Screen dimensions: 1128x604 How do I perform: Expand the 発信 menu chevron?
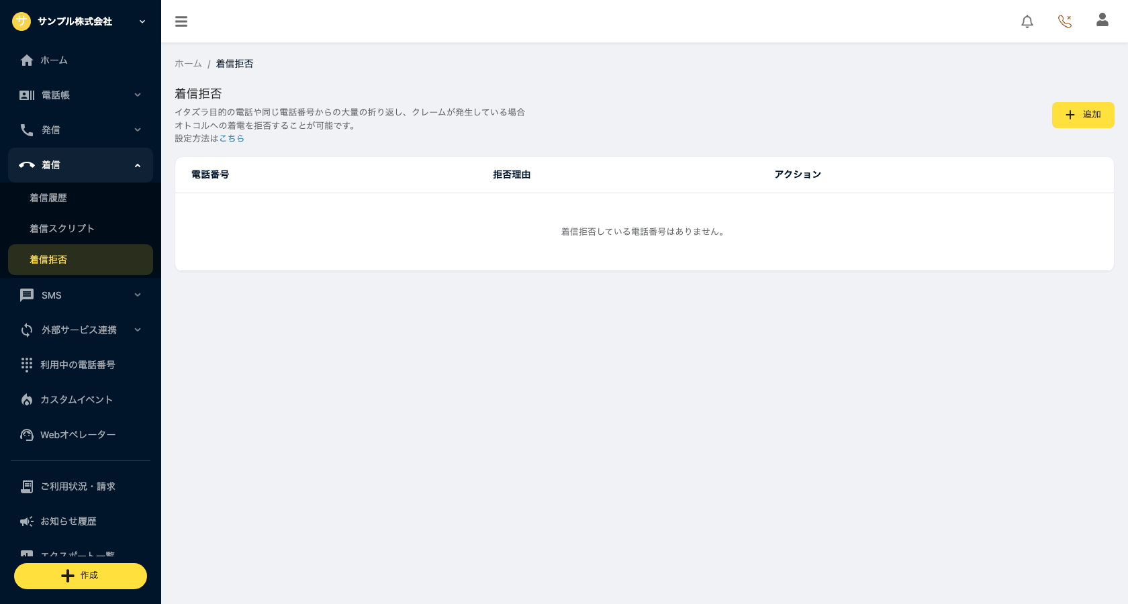(138, 130)
